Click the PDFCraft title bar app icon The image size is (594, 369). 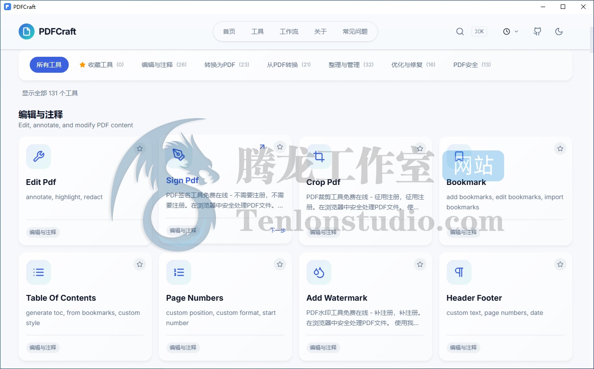7,7
